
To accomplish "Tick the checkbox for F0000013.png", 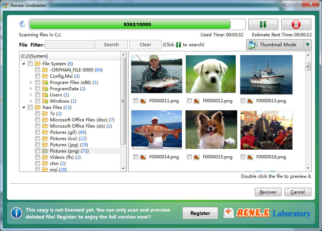I will tap(243, 100).
